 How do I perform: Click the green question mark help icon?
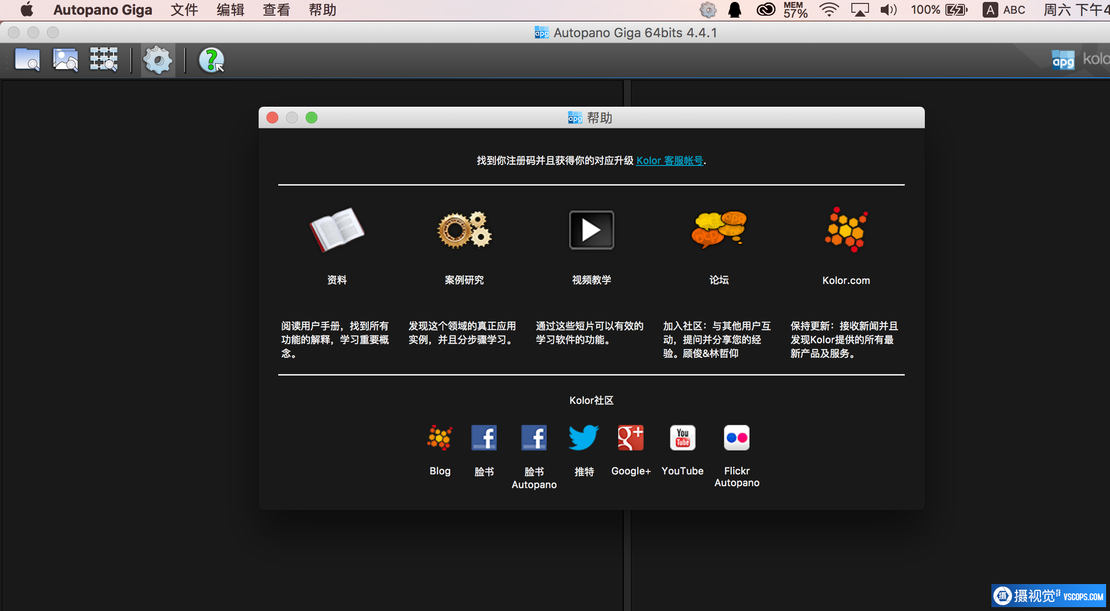[211, 60]
